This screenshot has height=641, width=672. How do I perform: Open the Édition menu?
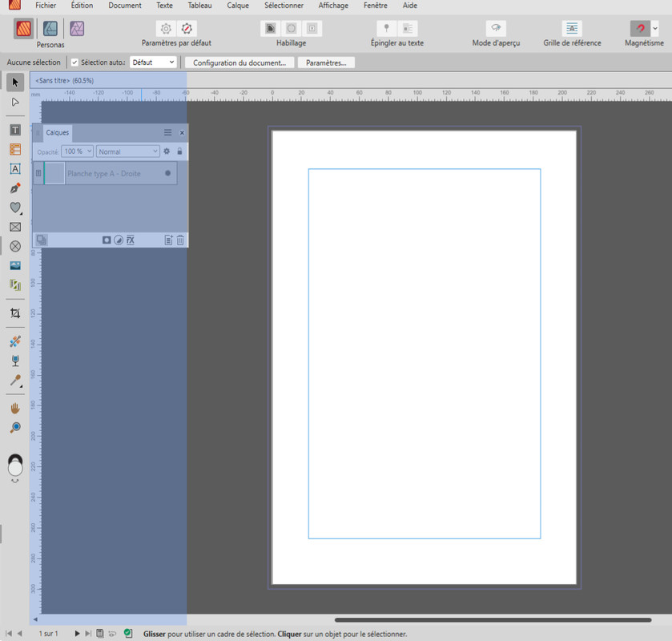pyautogui.click(x=82, y=6)
